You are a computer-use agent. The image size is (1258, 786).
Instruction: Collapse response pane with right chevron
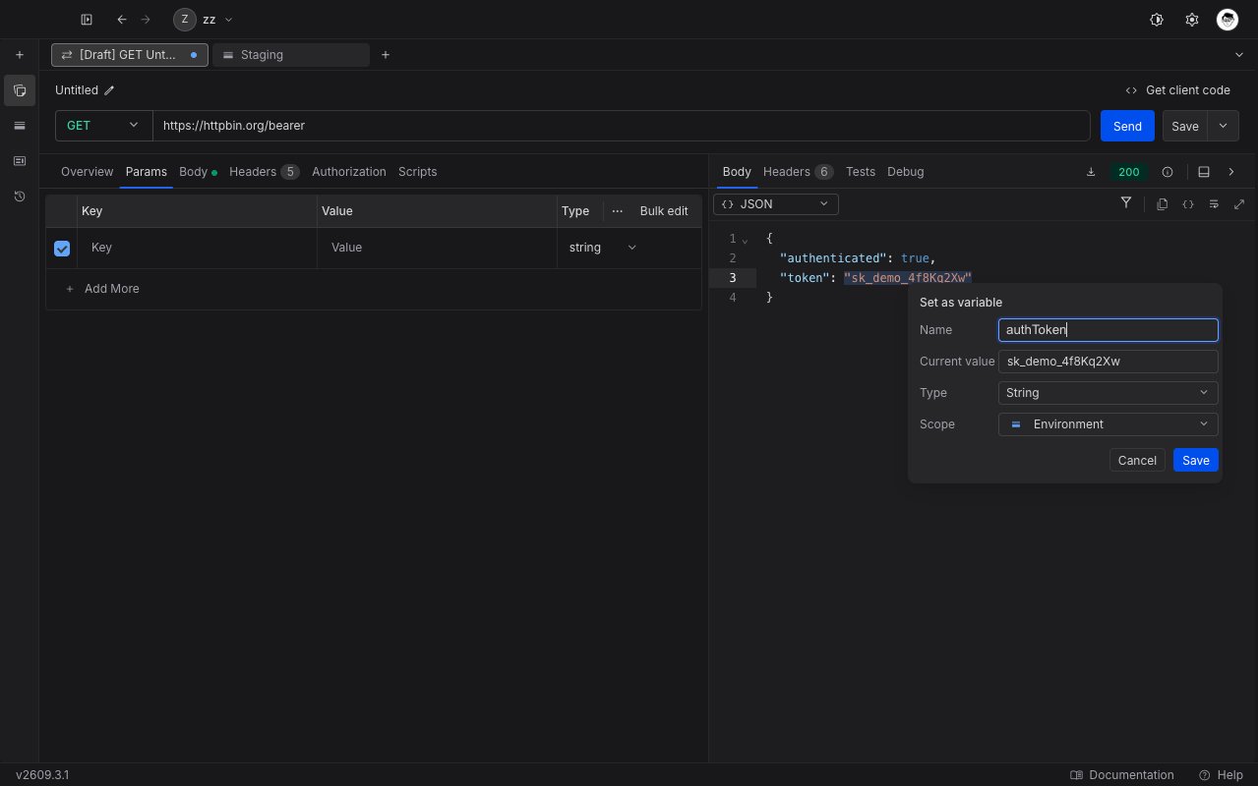pos(1230,172)
